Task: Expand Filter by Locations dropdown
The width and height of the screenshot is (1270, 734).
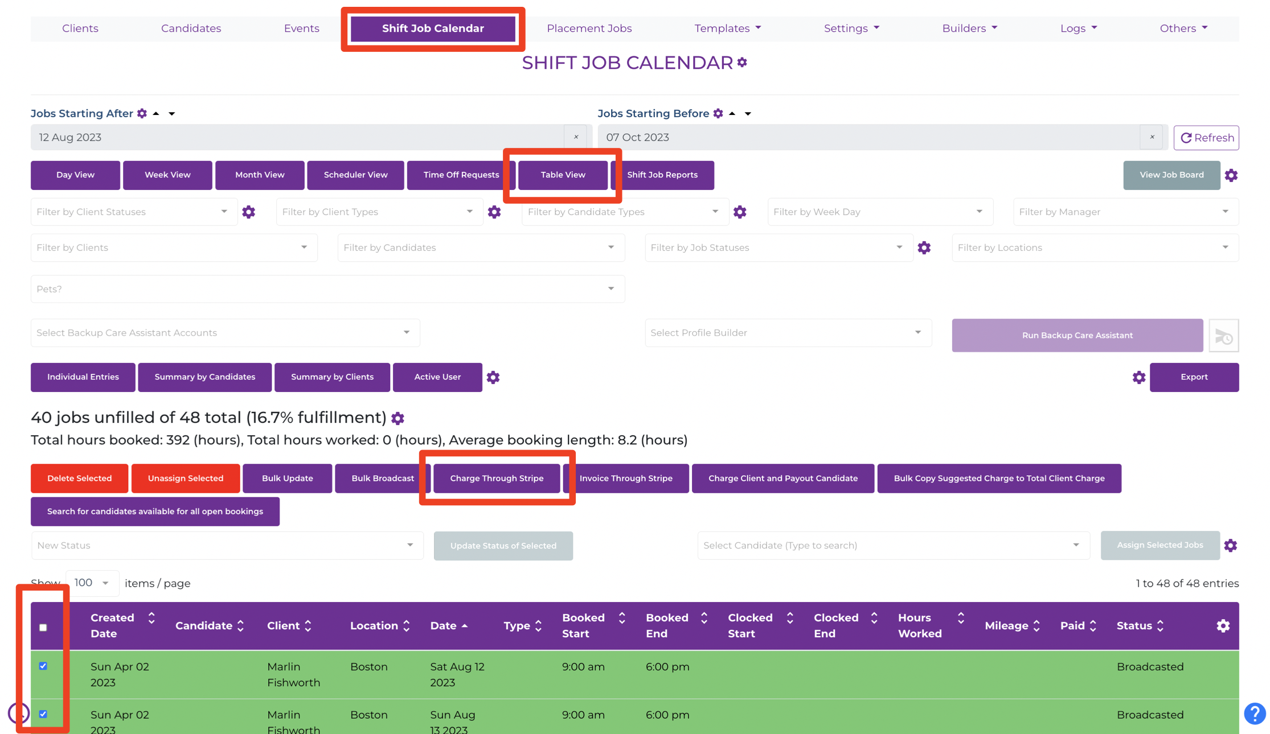Action: click(1095, 248)
